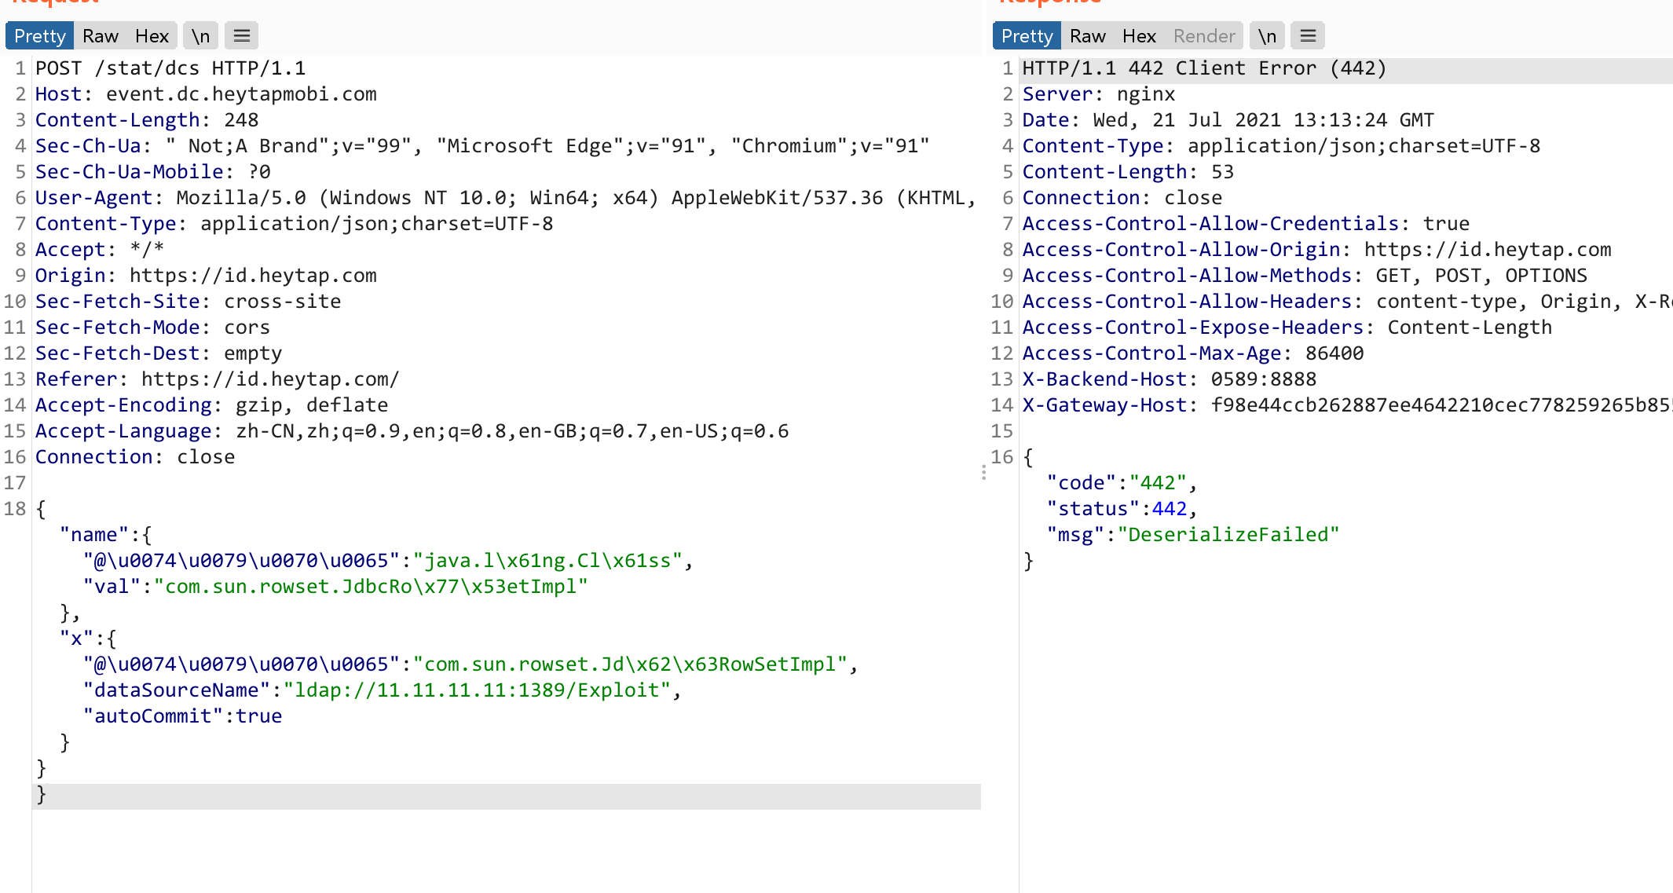Click the POST /stat/dcs request line

pos(170,68)
